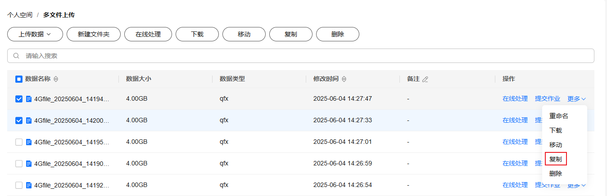Click file icon of 4Gfile_20250604_14194 row

pyautogui.click(x=29, y=99)
